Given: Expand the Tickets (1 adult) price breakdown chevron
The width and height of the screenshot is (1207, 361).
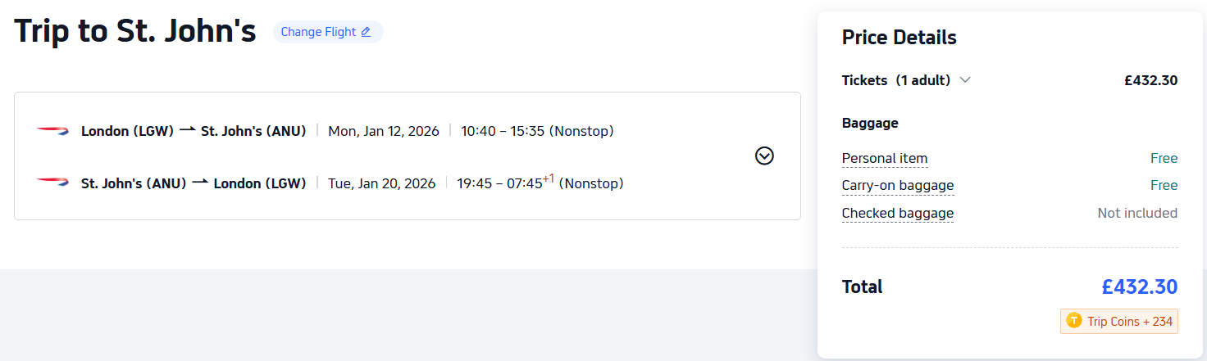Looking at the screenshot, I should 965,80.
